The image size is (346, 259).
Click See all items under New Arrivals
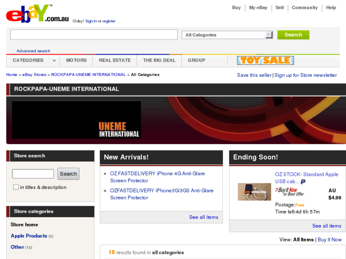click(204, 217)
